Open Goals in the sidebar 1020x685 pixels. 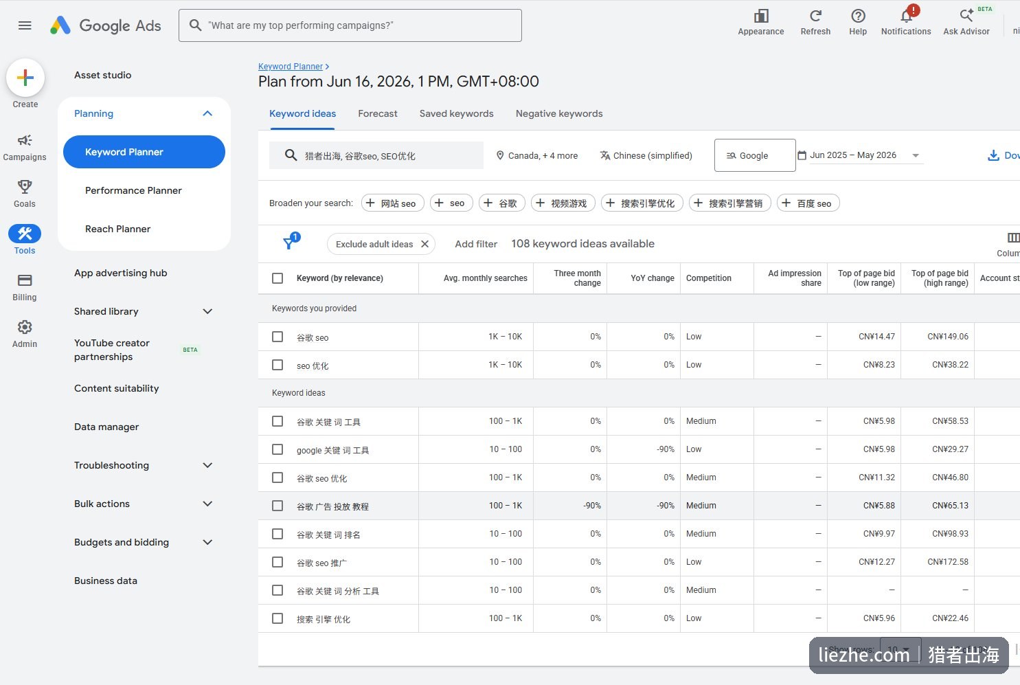(25, 194)
